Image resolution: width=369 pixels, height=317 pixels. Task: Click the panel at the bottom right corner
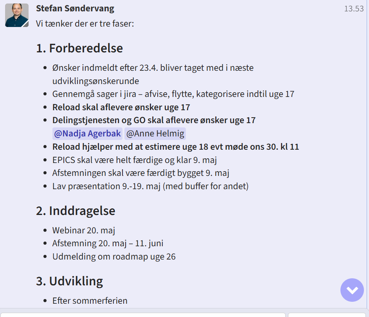click(327, 315)
